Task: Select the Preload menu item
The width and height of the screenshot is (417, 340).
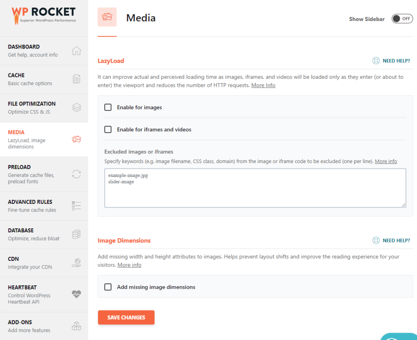Action: (x=44, y=174)
